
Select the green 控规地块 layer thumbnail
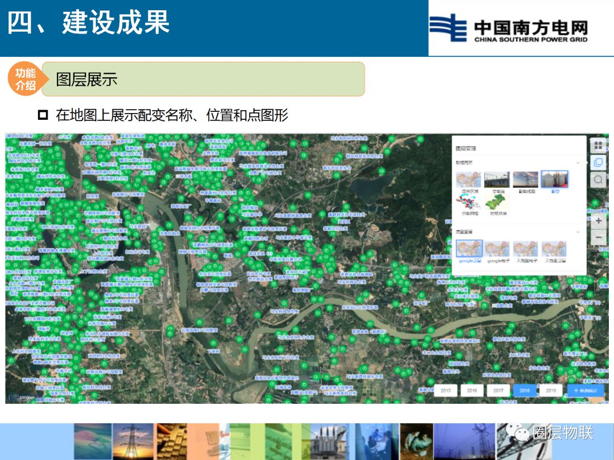point(497,202)
